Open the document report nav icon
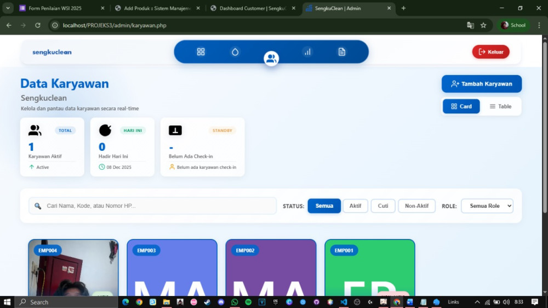548x308 pixels. (342, 52)
